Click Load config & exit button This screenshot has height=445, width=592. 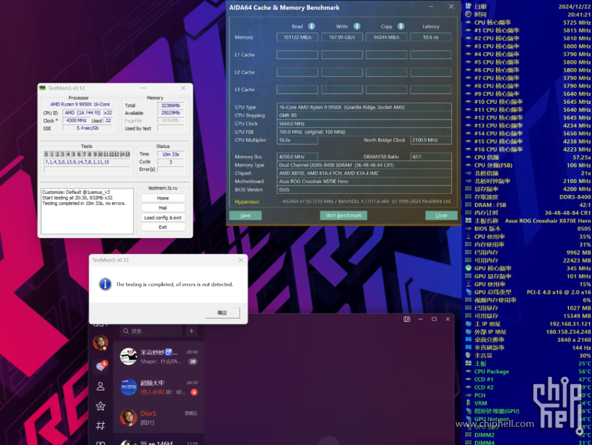[x=163, y=218]
